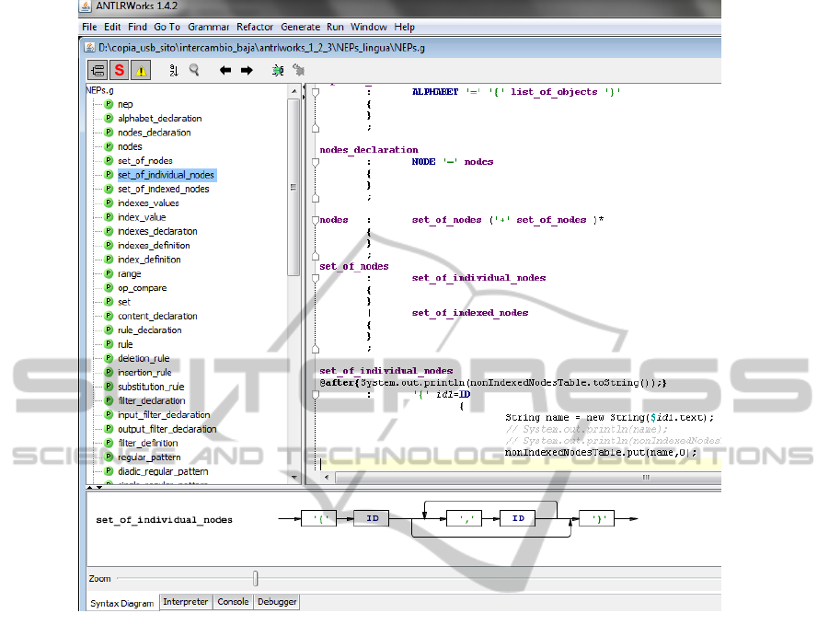This screenshot has width=829, height=625.
Task: Click the green bug debug icon
Action: [278, 70]
